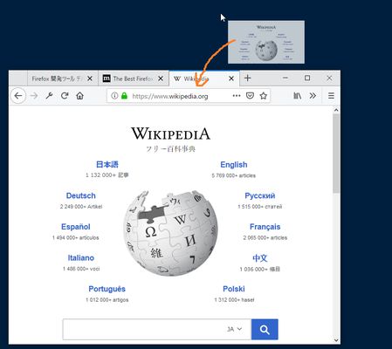
Task: Maximize the Firefox window
Action: pyautogui.click(x=307, y=78)
